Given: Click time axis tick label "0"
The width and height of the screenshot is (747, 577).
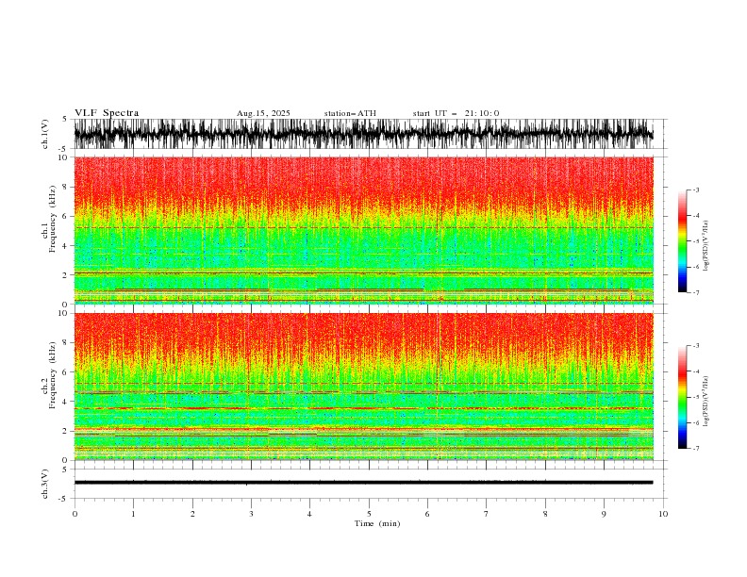Looking at the screenshot, I should tap(75, 514).
